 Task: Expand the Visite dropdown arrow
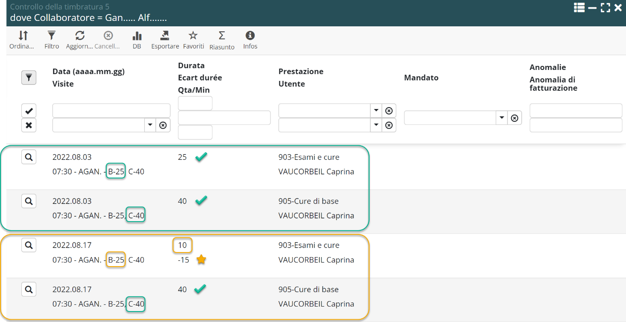coord(150,125)
